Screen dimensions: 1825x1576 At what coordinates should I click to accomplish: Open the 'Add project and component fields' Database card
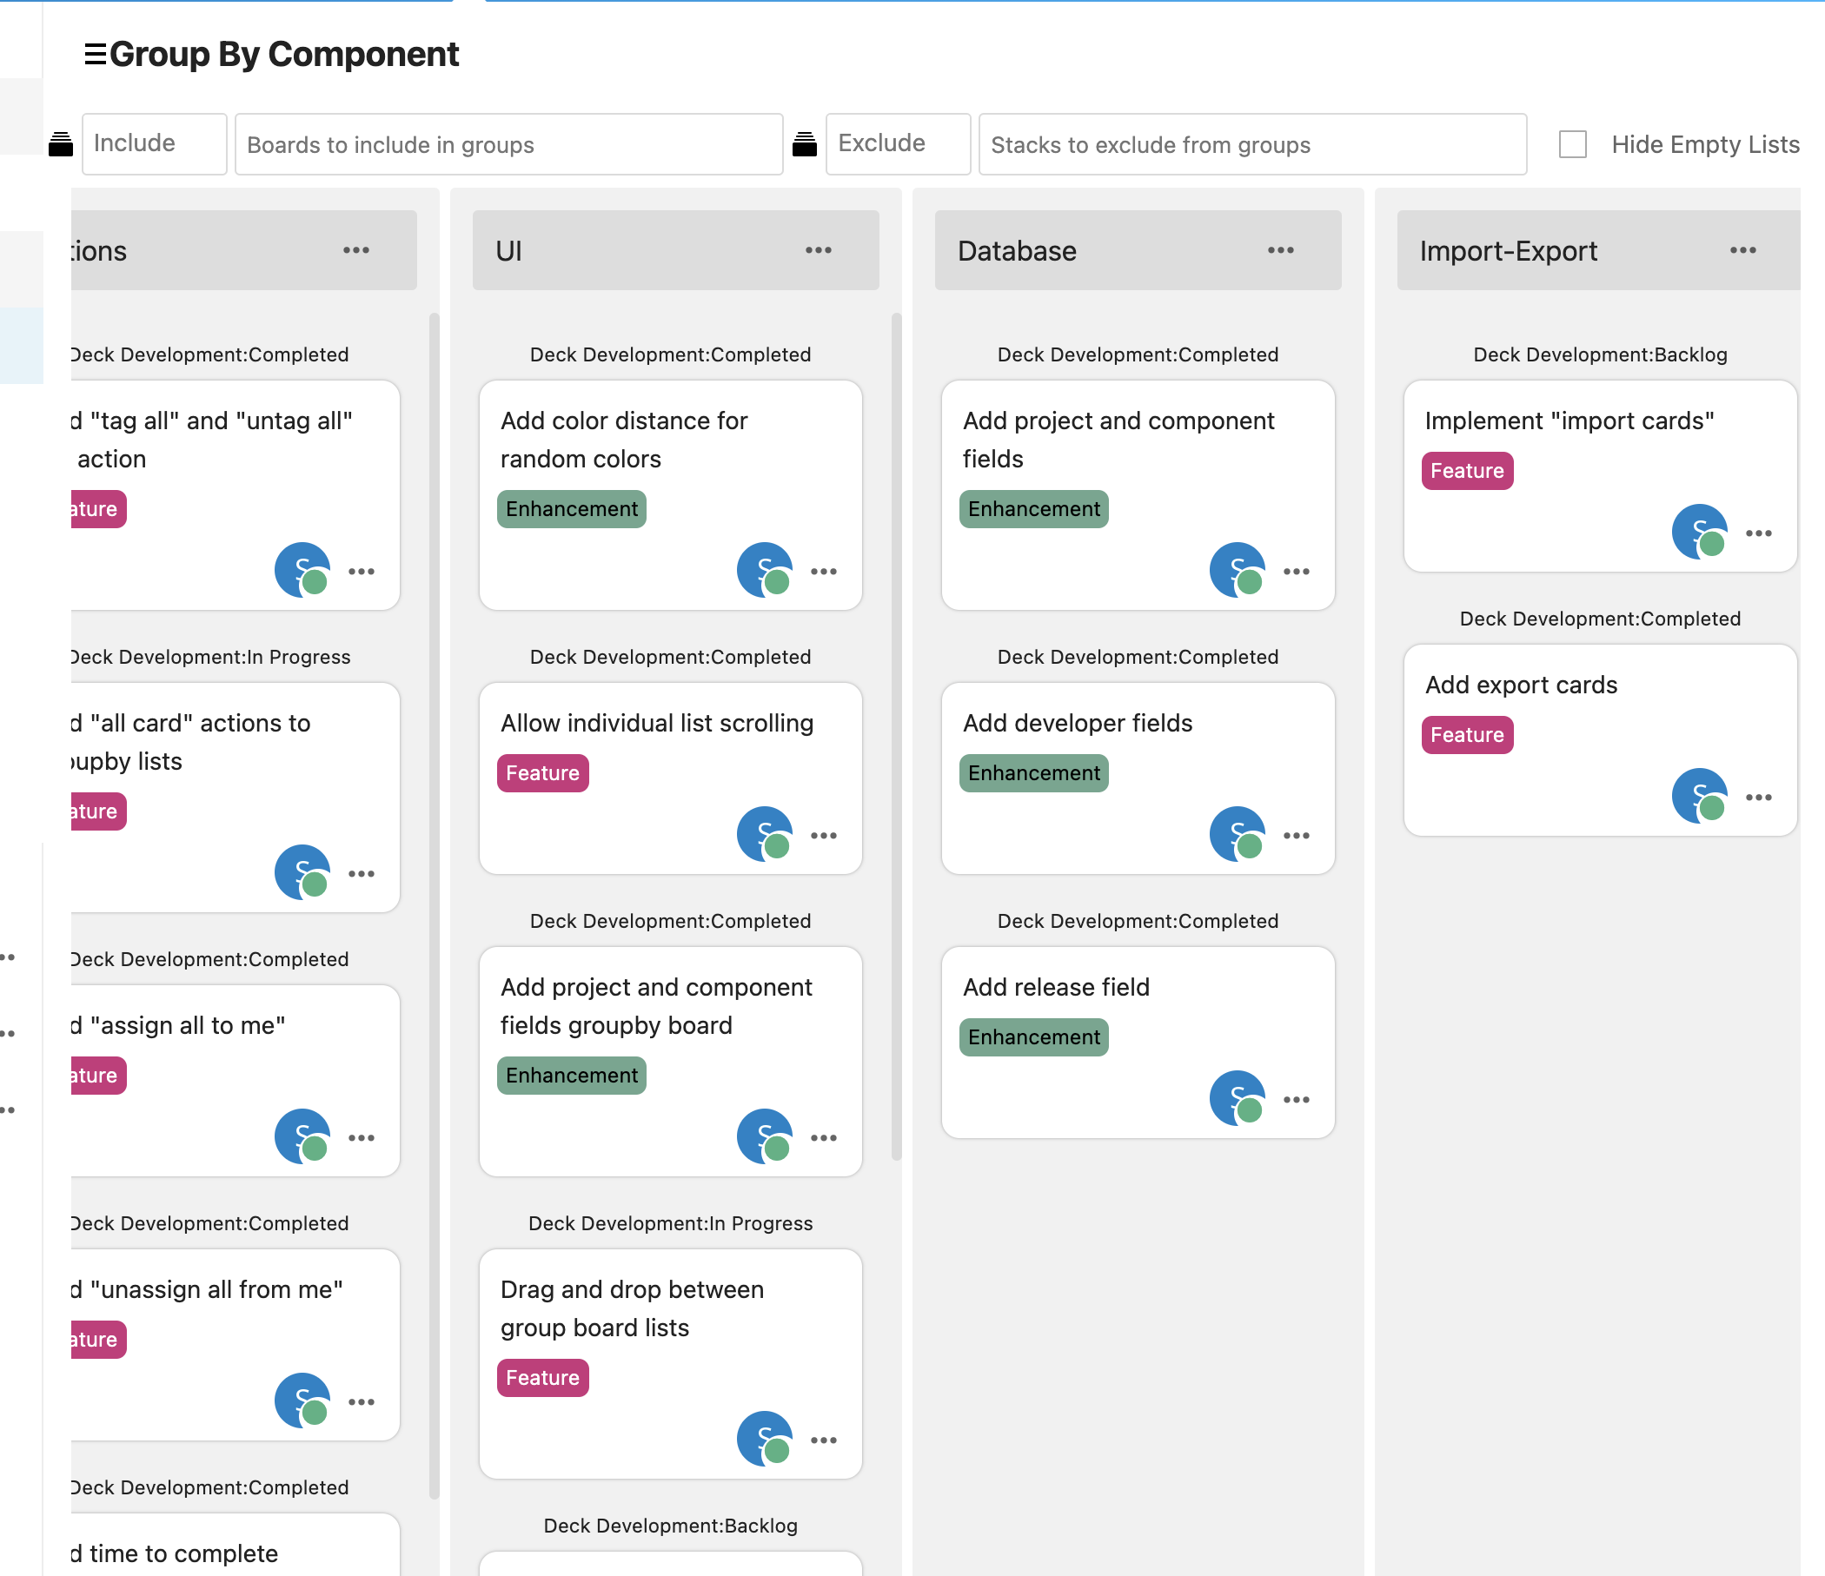point(1137,495)
